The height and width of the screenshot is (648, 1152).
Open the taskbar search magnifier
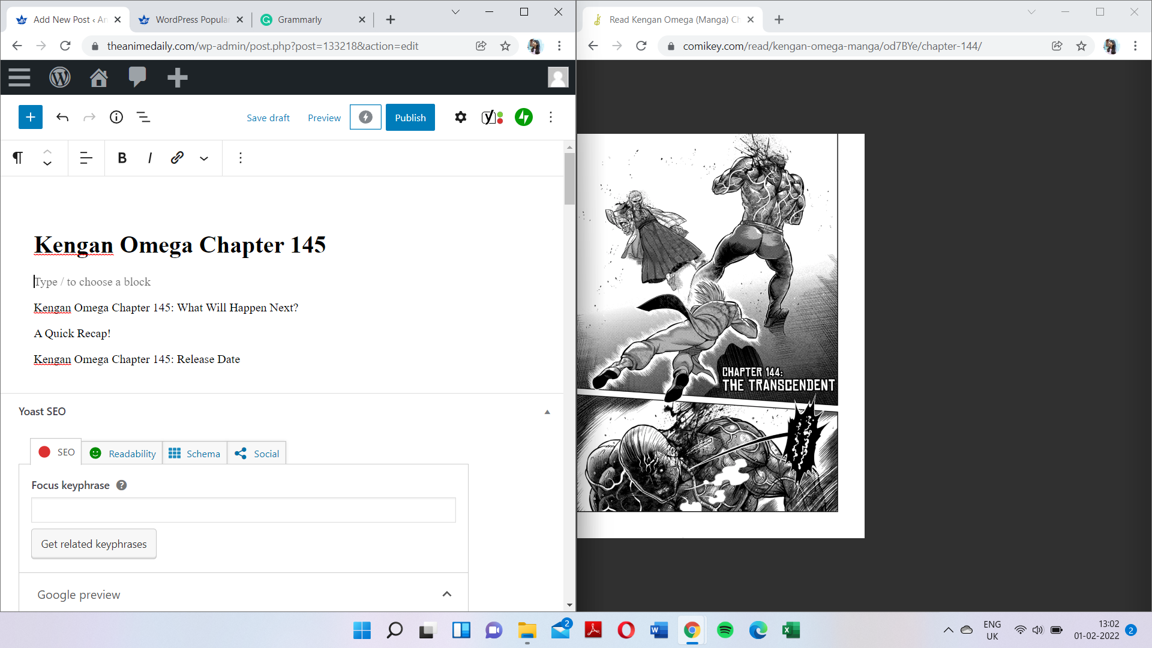coord(394,630)
